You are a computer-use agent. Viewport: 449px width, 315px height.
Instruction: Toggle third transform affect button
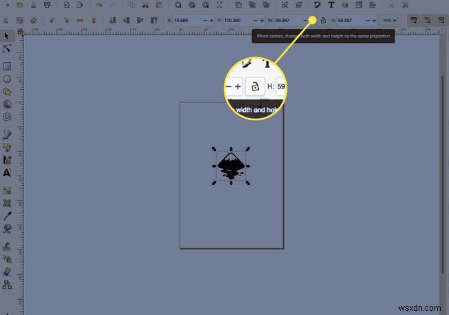click(441, 20)
